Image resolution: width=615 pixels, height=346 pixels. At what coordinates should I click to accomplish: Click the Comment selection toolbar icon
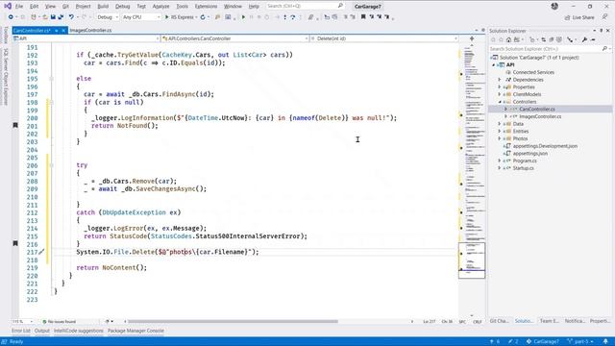coord(345,17)
